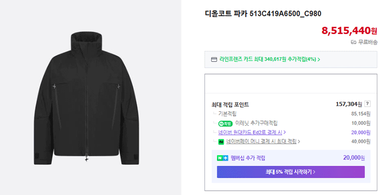Click the green N특별 badge icon
The image size is (384, 195).
click(225, 124)
